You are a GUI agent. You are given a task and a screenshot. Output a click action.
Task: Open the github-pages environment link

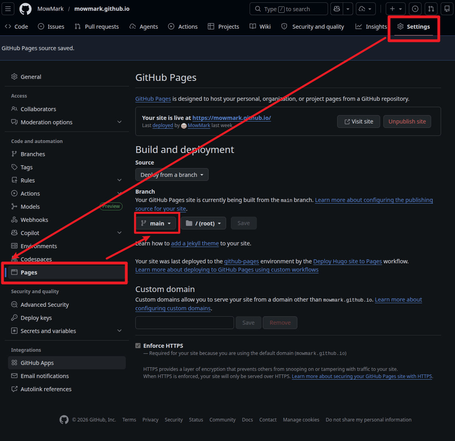[x=241, y=261]
